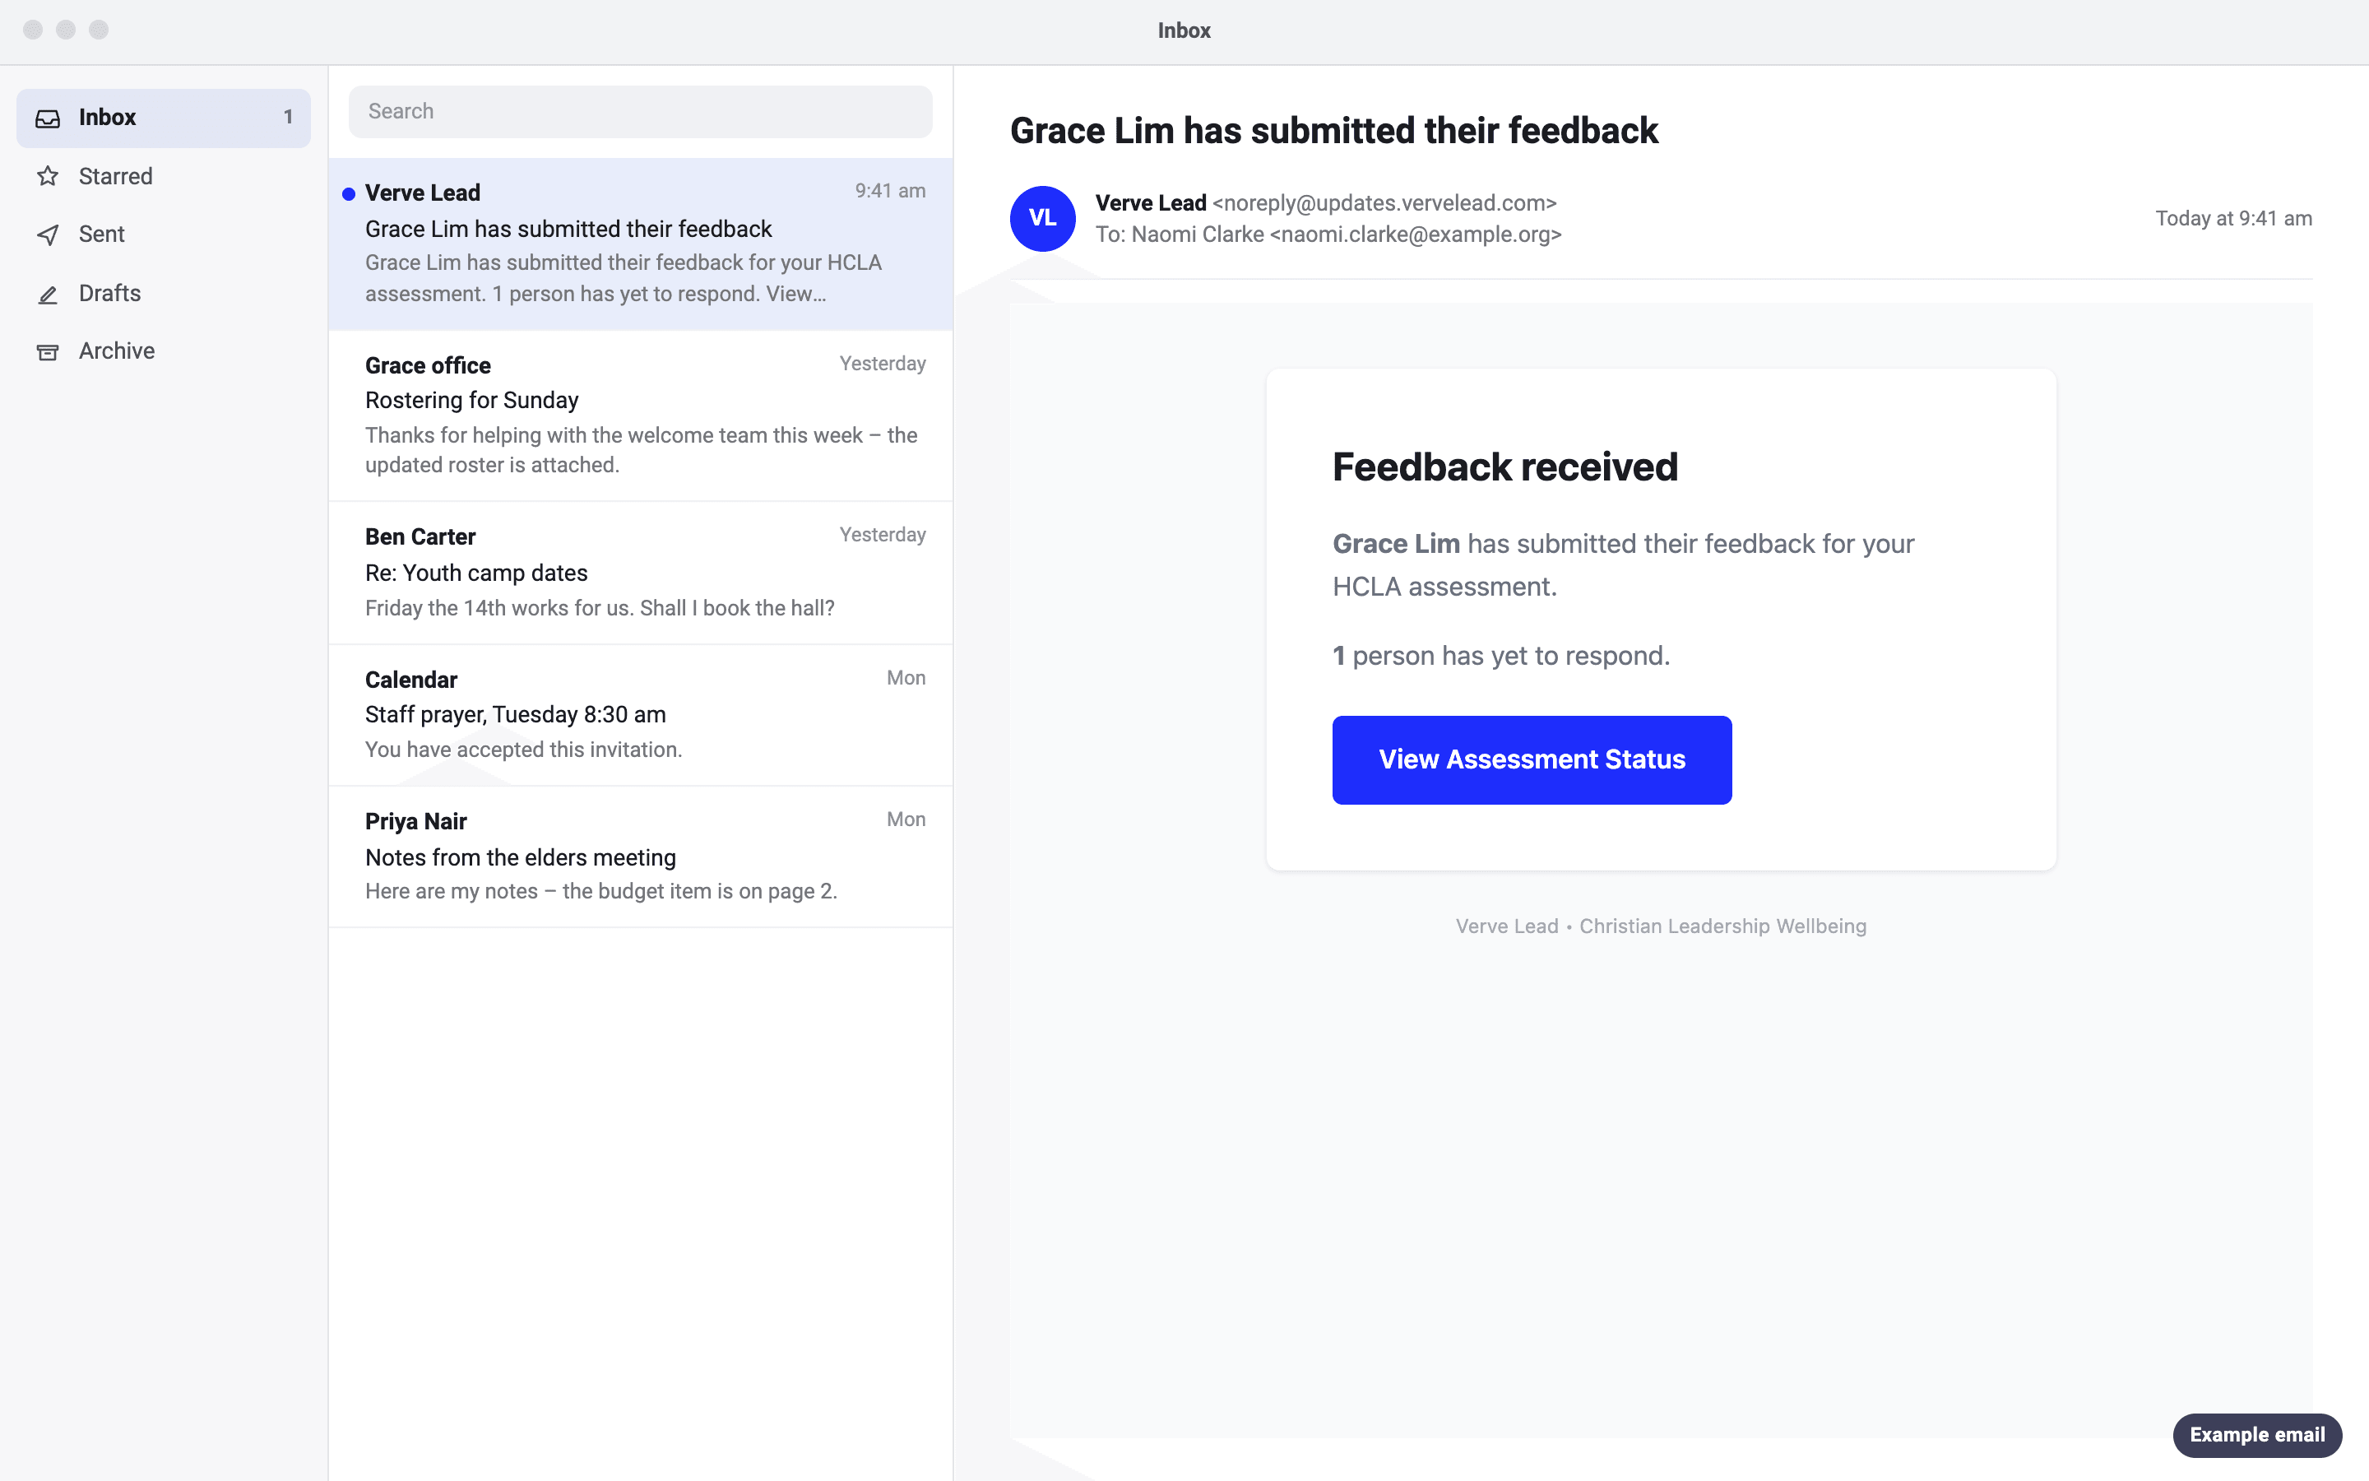Screen dimensions: 2369x1481
Task: Click the Inbox unread count badge
Action: tap(288, 118)
